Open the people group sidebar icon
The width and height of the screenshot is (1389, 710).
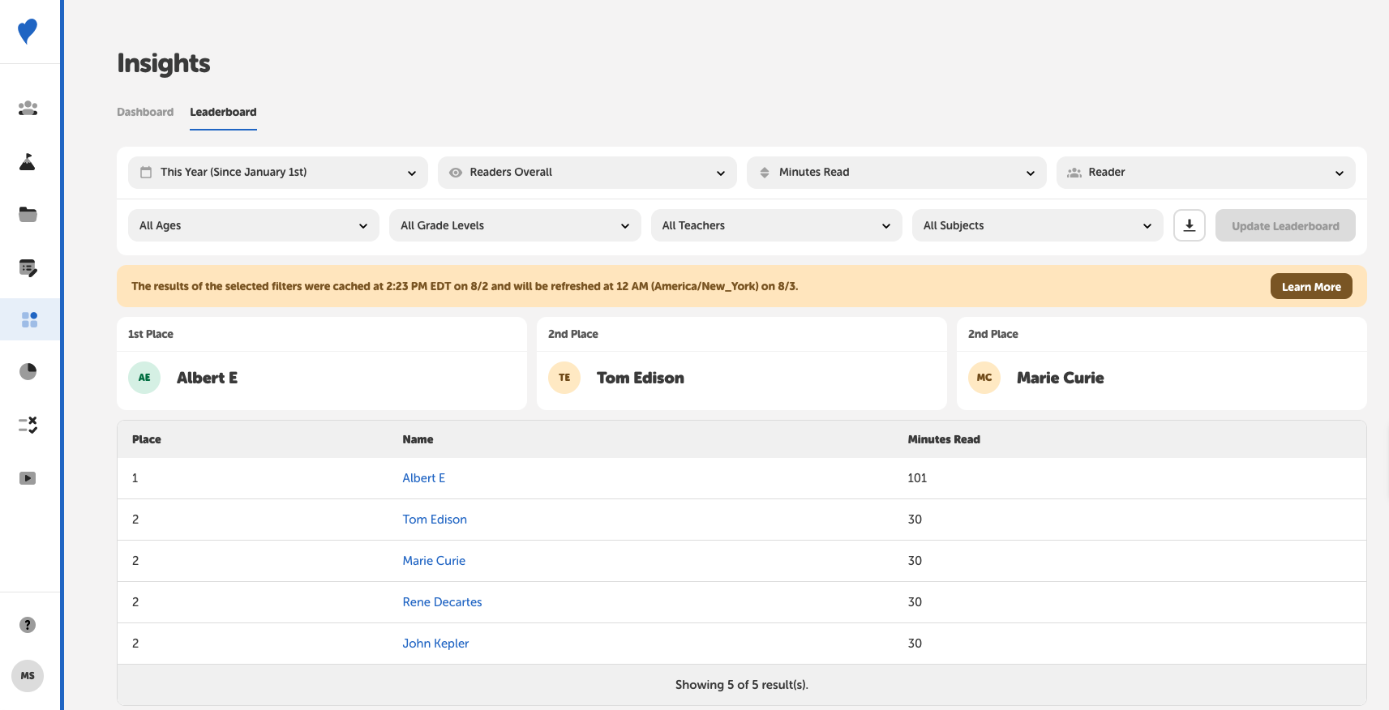[x=28, y=108]
